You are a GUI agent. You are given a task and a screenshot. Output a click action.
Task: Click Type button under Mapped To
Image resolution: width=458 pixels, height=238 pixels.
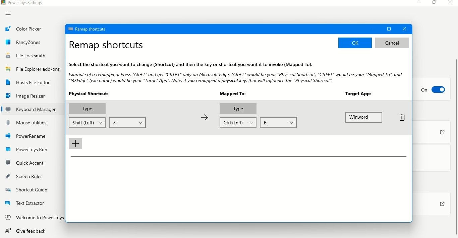pos(238,109)
